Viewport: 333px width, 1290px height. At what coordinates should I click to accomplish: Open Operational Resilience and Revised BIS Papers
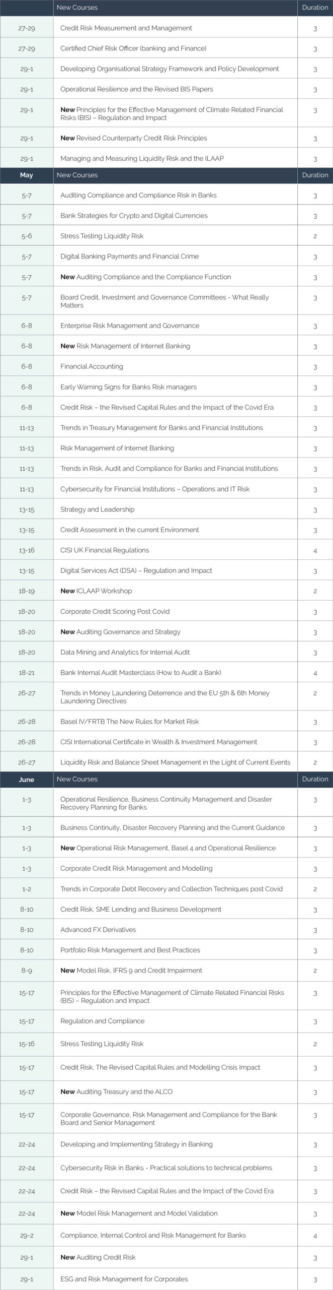pos(136,89)
